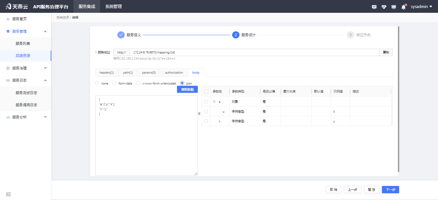Check the checkbox for parameter x
The width and height of the screenshot is (438, 200).
pos(206,121)
